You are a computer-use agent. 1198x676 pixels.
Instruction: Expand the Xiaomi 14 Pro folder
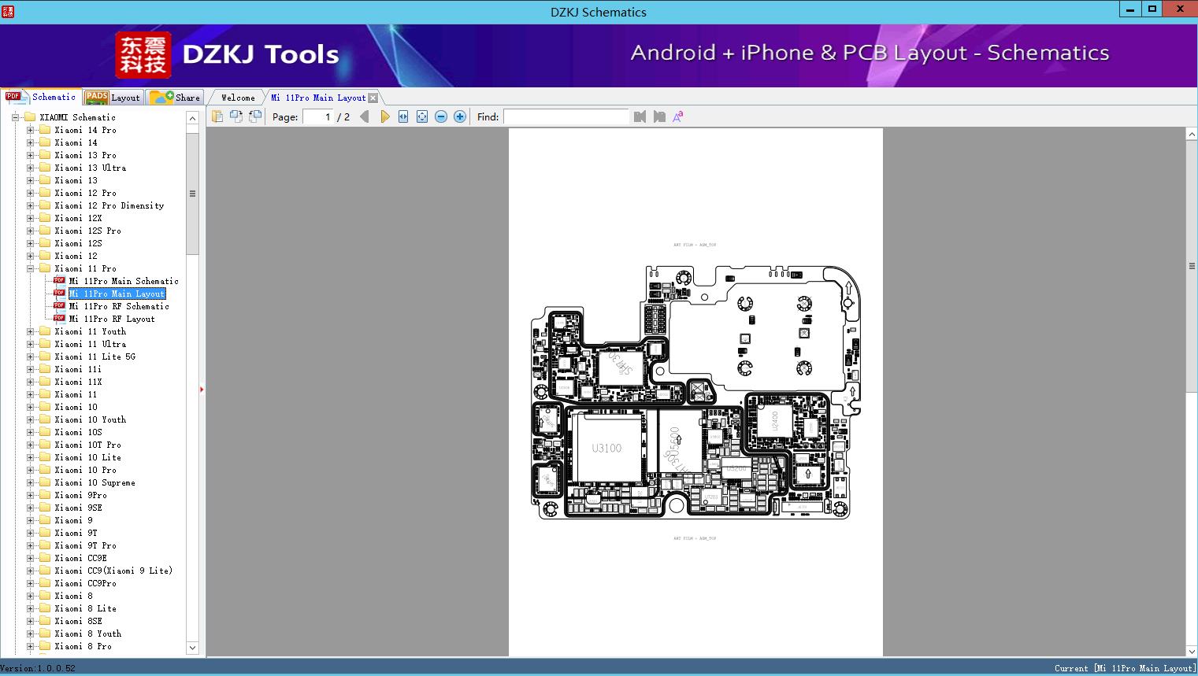(x=30, y=130)
